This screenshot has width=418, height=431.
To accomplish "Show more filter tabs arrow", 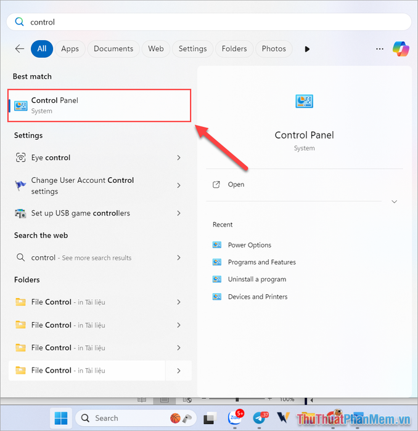I will 308,49.
